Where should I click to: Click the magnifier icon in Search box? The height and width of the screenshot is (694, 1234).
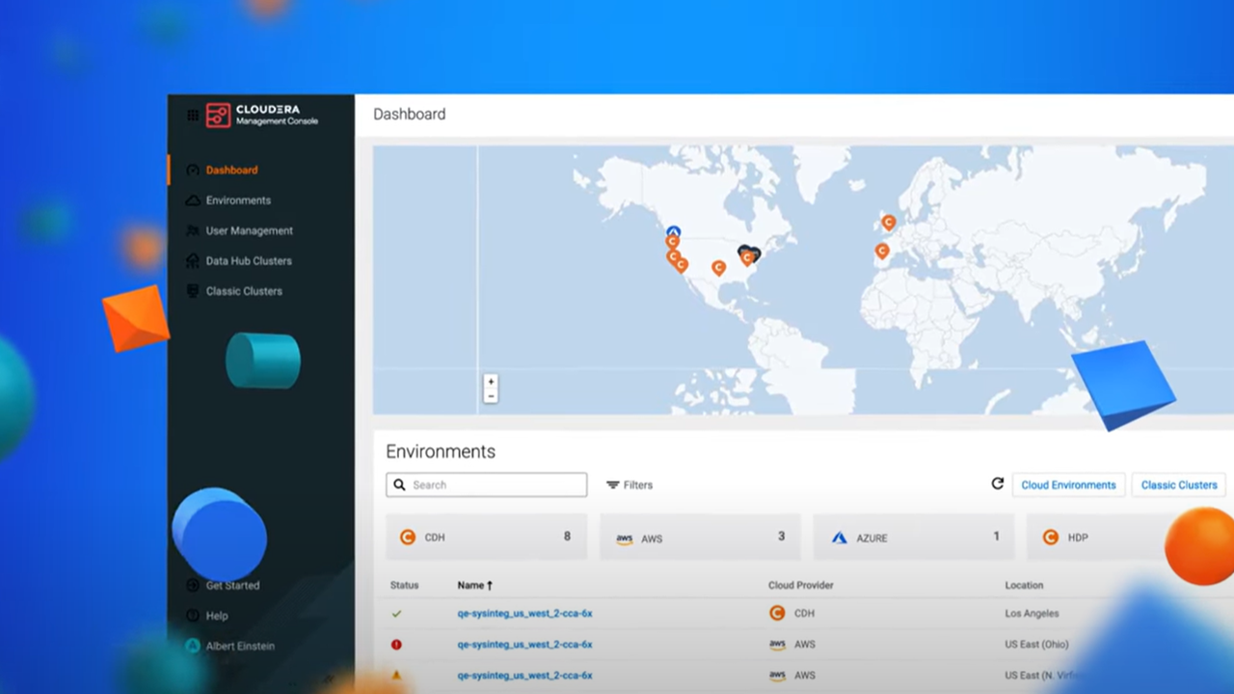[x=400, y=485]
